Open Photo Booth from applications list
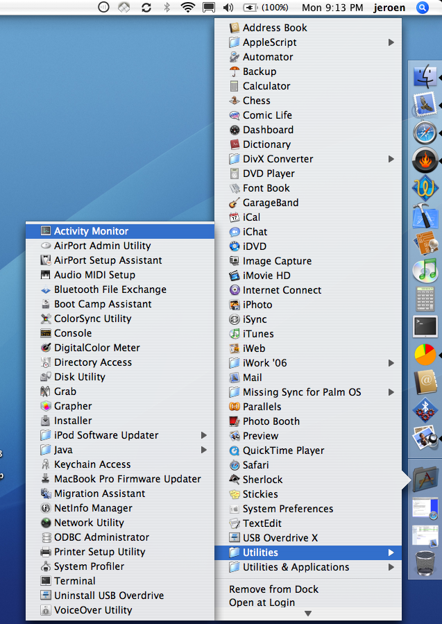Image resolution: width=442 pixels, height=624 pixels. point(308,421)
